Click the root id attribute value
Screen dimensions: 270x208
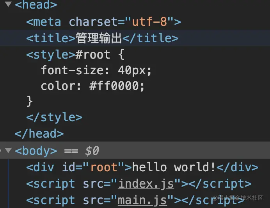point(104,167)
